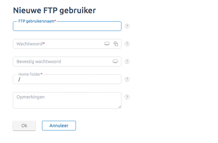Toggle visibility eye in Bevestig wachtwoord
The width and height of the screenshot is (218, 143).
(x=115, y=62)
